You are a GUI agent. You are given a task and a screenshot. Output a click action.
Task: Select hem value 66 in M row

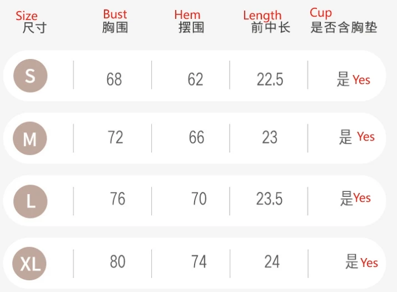[196, 137]
